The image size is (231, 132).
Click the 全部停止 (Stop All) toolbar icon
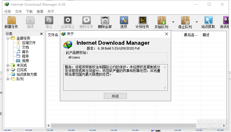tap(68, 20)
